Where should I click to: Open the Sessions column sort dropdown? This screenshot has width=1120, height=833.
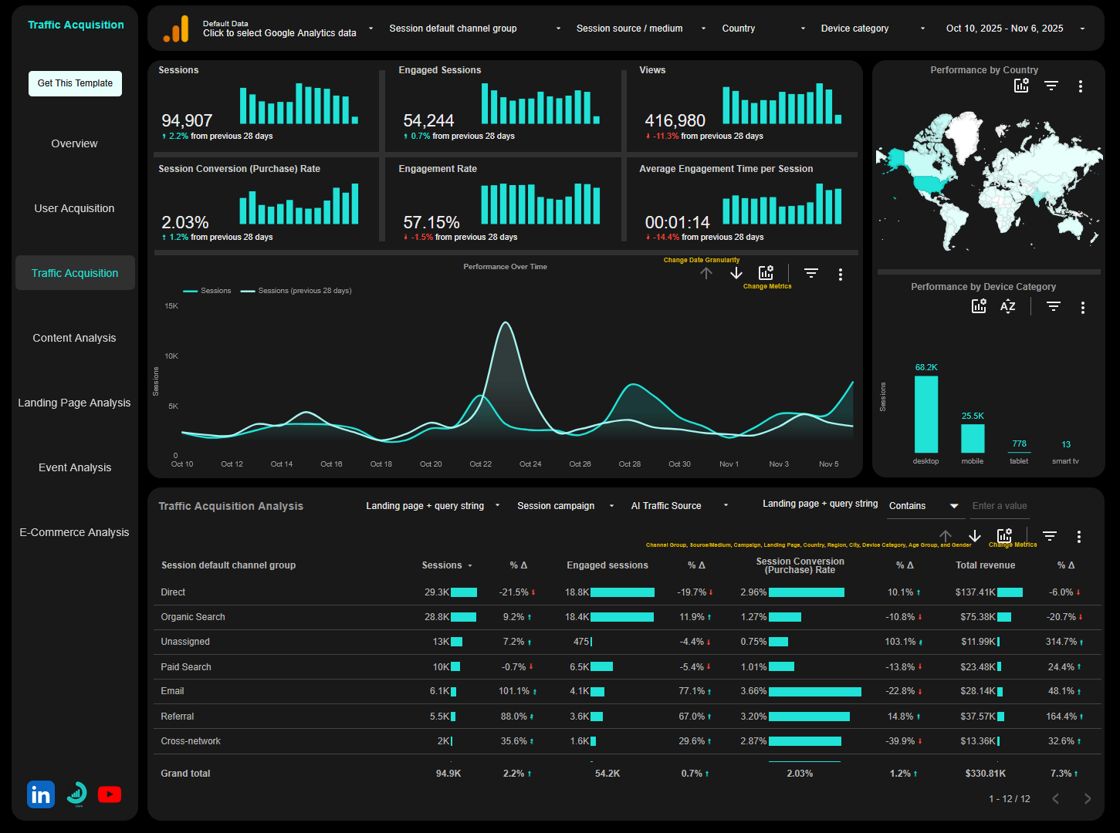tap(471, 565)
